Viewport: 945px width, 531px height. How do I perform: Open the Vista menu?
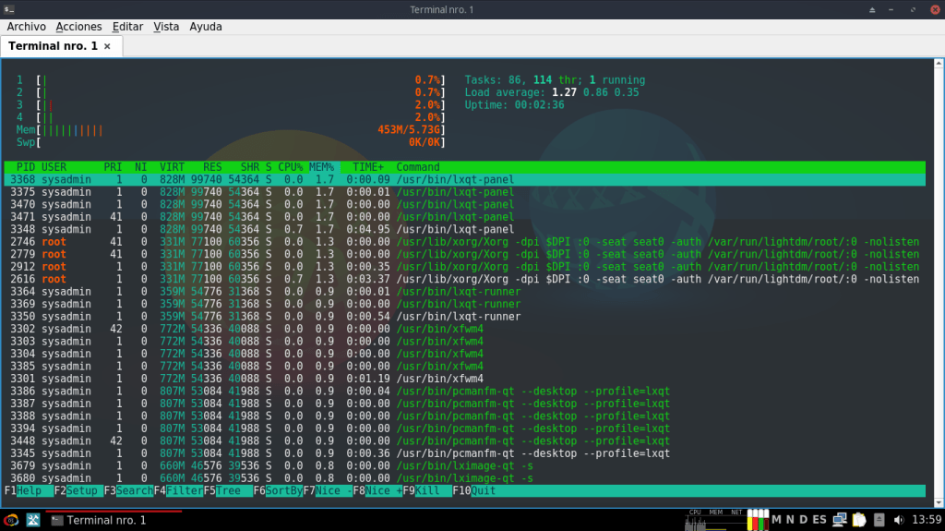(166, 27)
